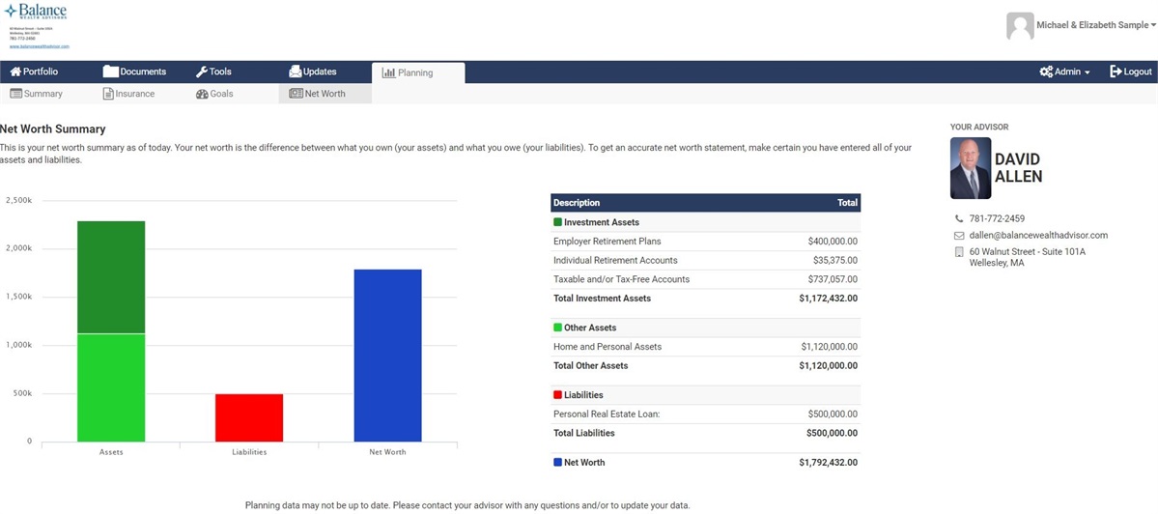
Task: Click the folder icon beside Documents
Action: (111, 71)
